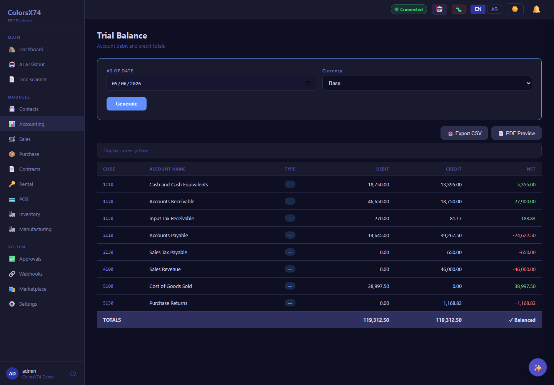The width and height of the screenshot is (554, 385).
Task: Click the Approvals green check icon
Action: [12, 259]
